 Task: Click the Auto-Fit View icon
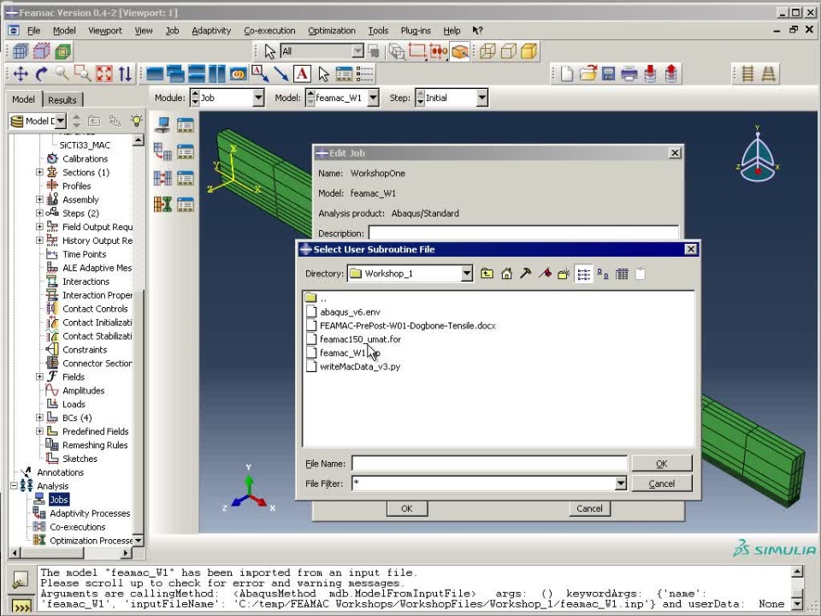pos(103,74)
